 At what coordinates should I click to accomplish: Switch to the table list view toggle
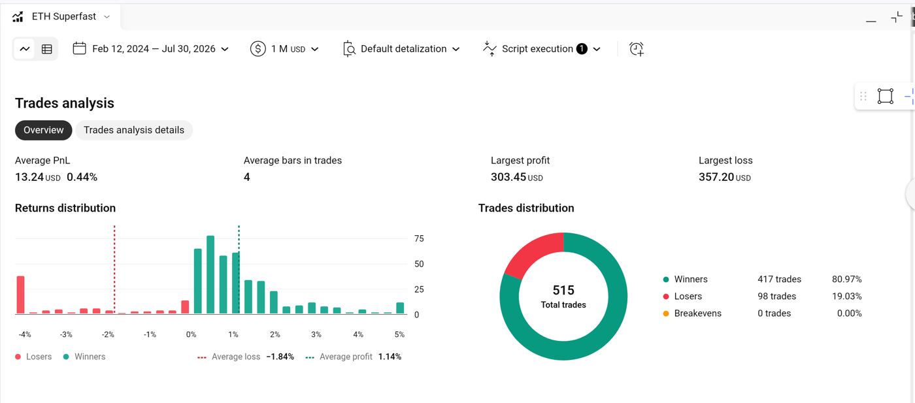(47, 49)
